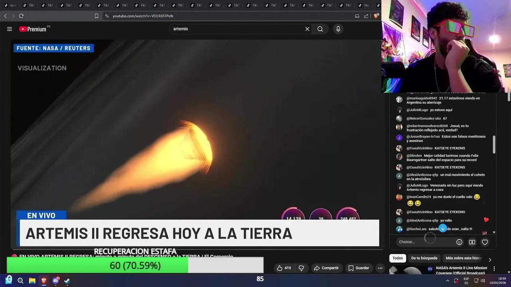This screenshot has height=287, width=511.
Task: Like the video with 415 likes
Action: tap(284, 268)
